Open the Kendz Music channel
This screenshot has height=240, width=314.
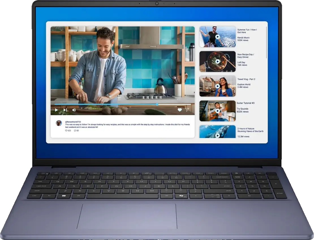tap(243, 38)
